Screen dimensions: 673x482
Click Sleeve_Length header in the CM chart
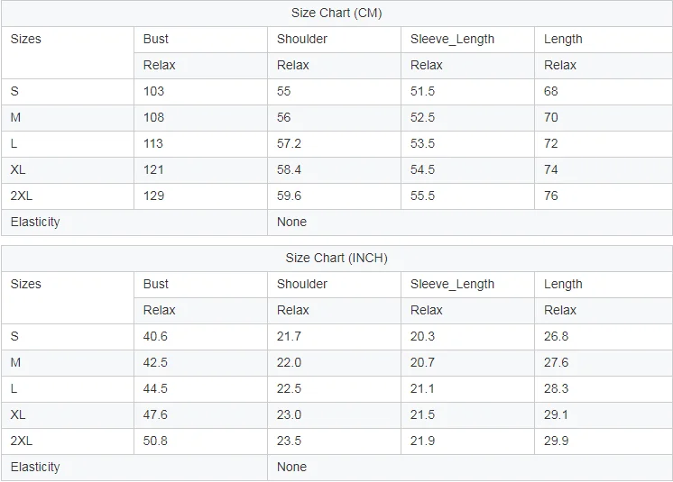tap(452, 39)
